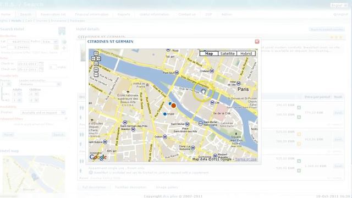Click the Île de la Cité label
Screen dimensions: 352x198
pos(222,113)
